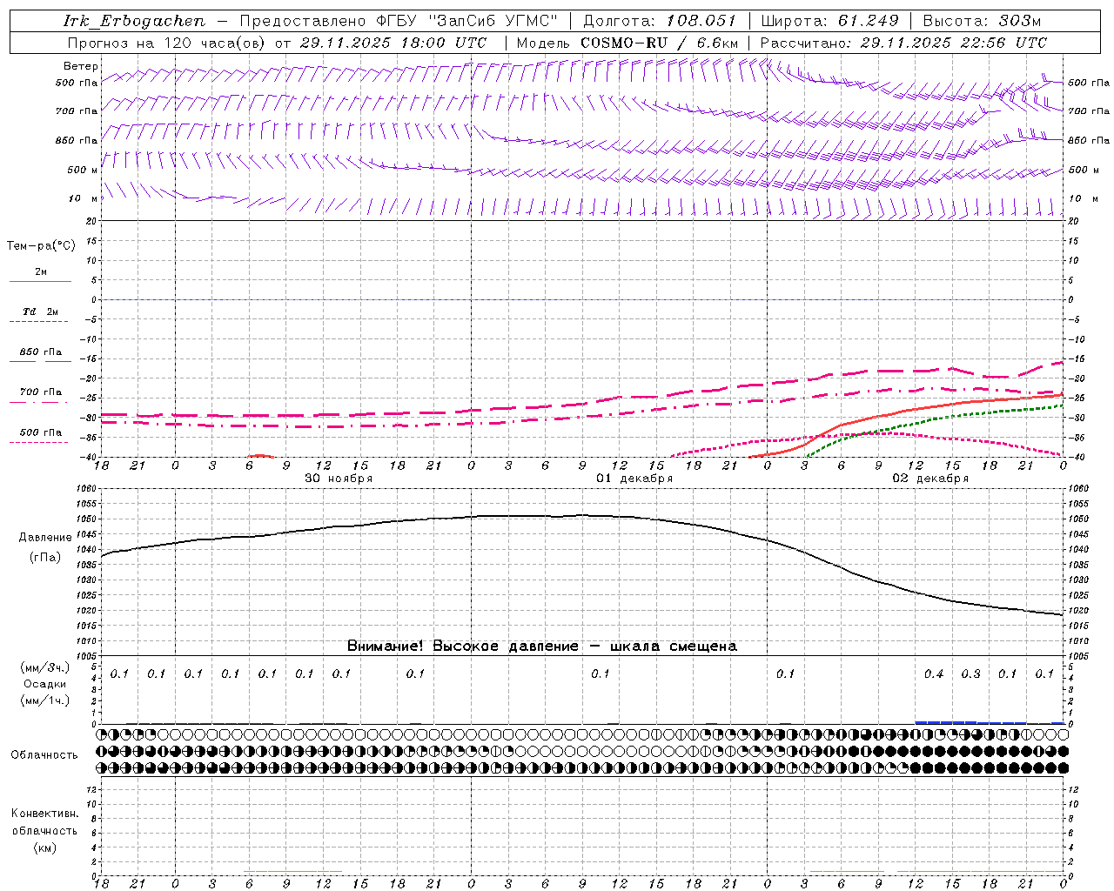This screenshot has height=891, width=1114.
Task: Click the Осадки precipitation label
Action: tap(45, 684)
